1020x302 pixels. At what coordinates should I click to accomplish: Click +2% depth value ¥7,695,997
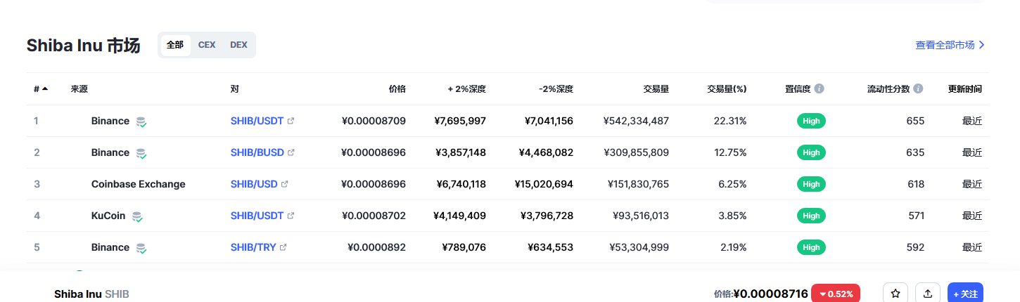pos(460,121)
